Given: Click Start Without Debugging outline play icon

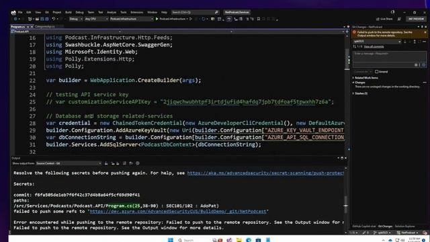Looking at the screenshot, I should click(191, 19).
